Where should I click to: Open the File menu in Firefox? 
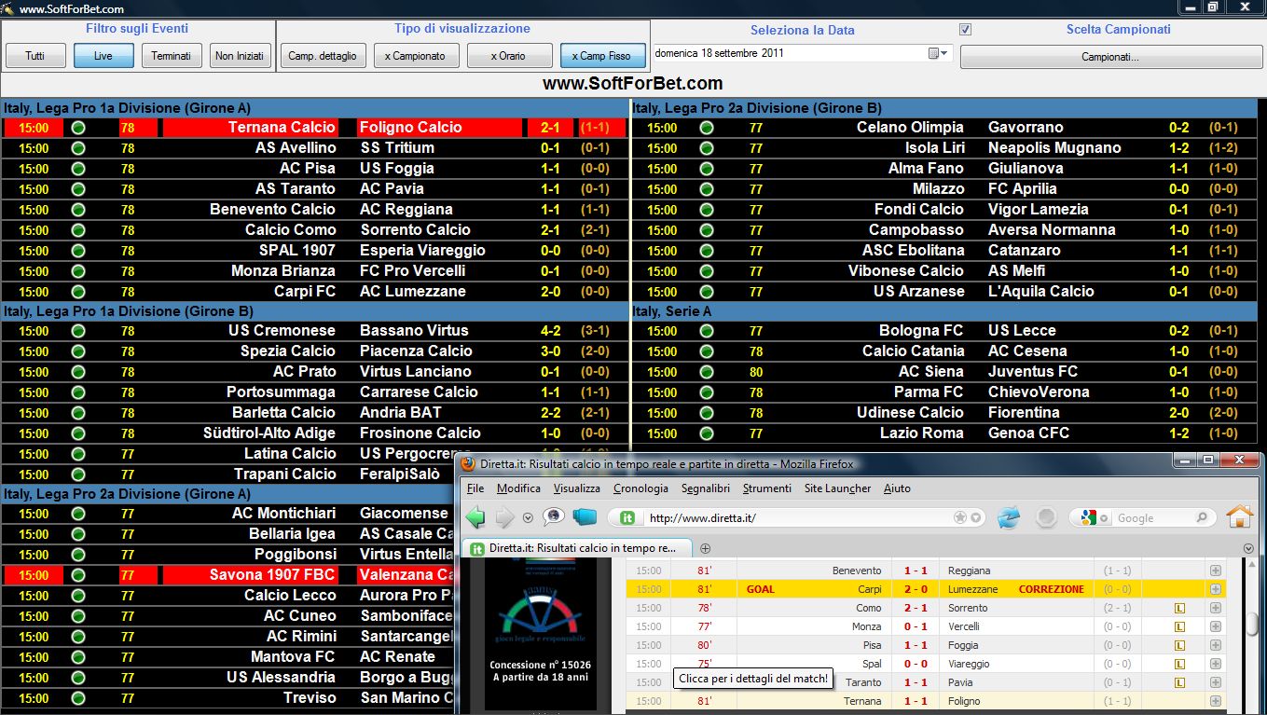[475, 488]
